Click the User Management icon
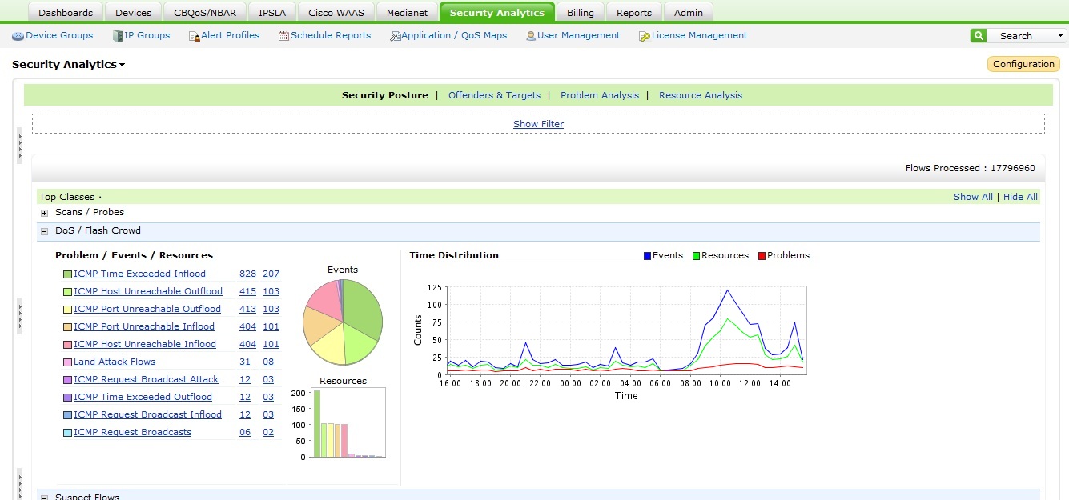 531,36
